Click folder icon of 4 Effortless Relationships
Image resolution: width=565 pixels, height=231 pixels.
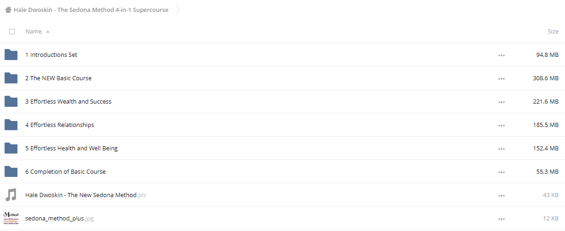pyautogui.click(x=11, y=125)
